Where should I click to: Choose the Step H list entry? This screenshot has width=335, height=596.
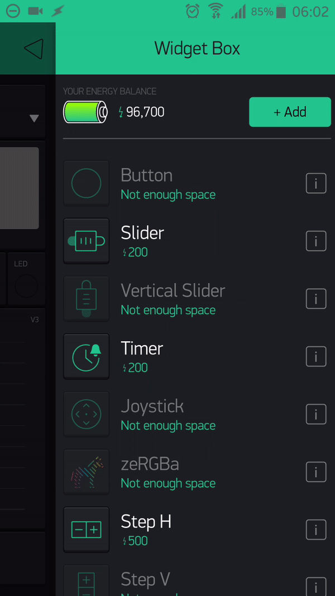tap(195, 530)
